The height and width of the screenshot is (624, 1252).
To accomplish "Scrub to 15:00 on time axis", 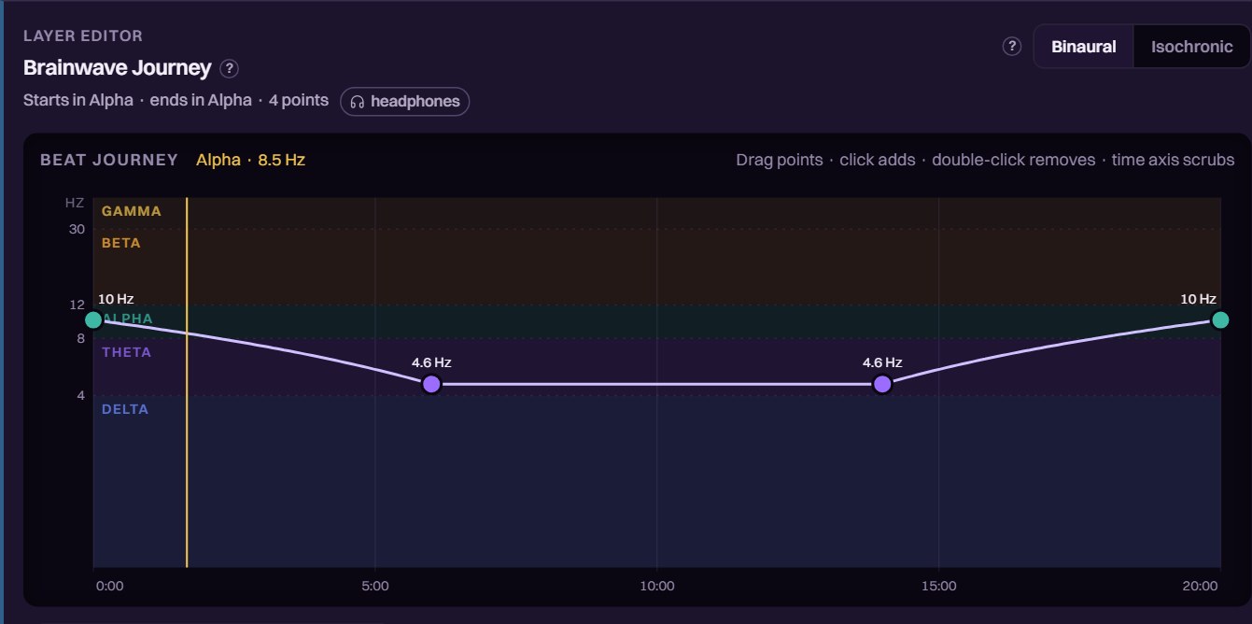I will [938, 587].
